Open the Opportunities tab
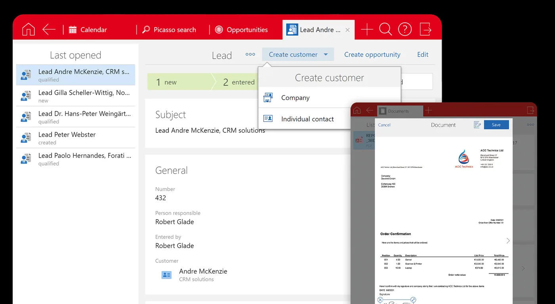 point(241,30)
